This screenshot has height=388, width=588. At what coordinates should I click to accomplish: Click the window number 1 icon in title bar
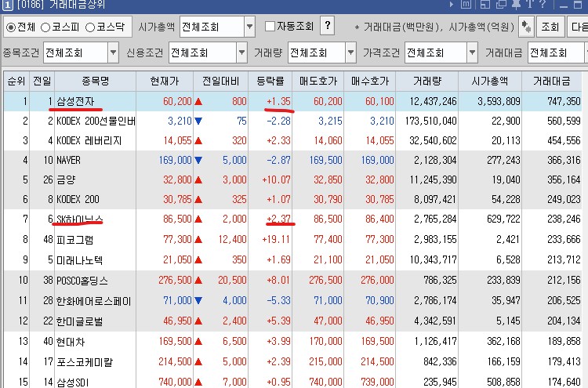pos(7,5)
